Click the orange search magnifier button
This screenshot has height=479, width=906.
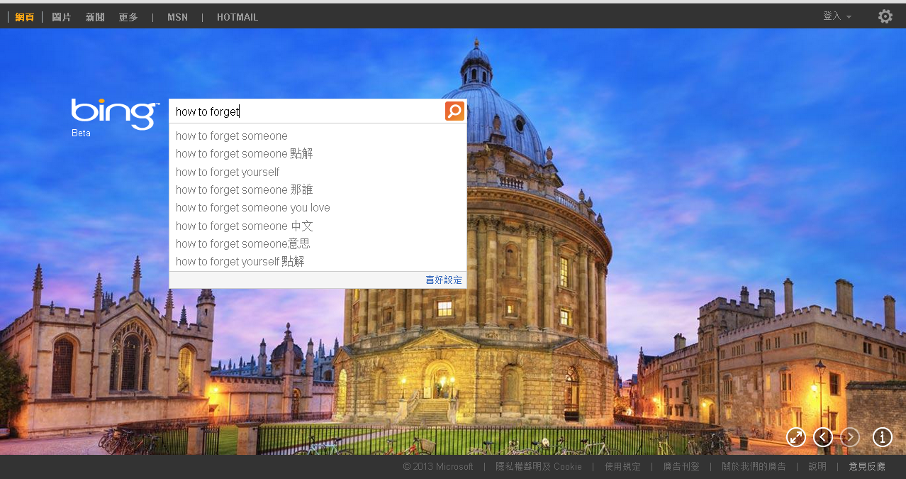[x=454, y=111]
